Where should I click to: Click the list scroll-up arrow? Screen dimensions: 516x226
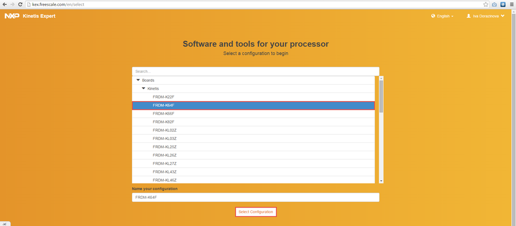(381, 78)
